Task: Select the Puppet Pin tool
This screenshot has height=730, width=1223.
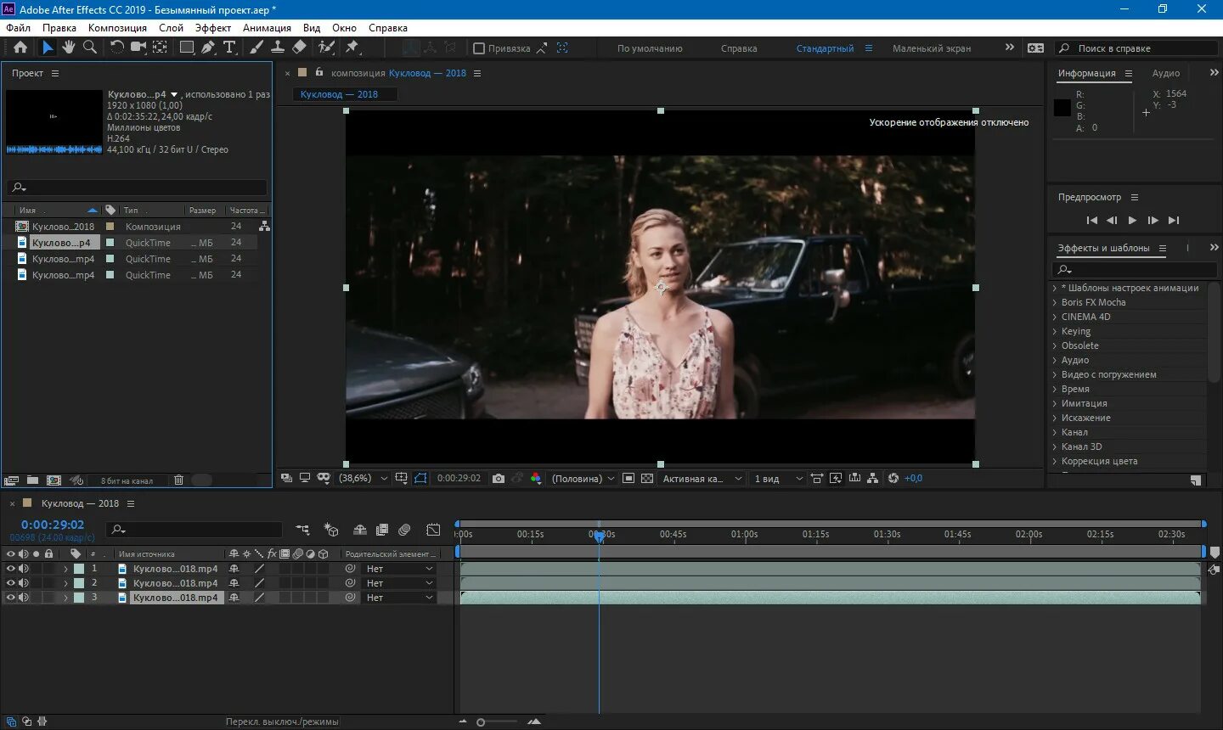Action: tap(352, 48)
